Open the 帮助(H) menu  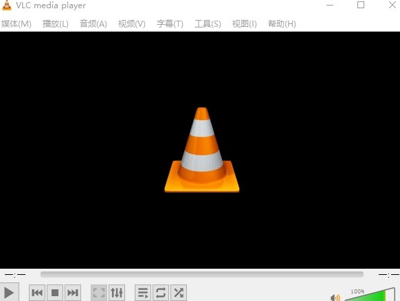click(282, 24)
